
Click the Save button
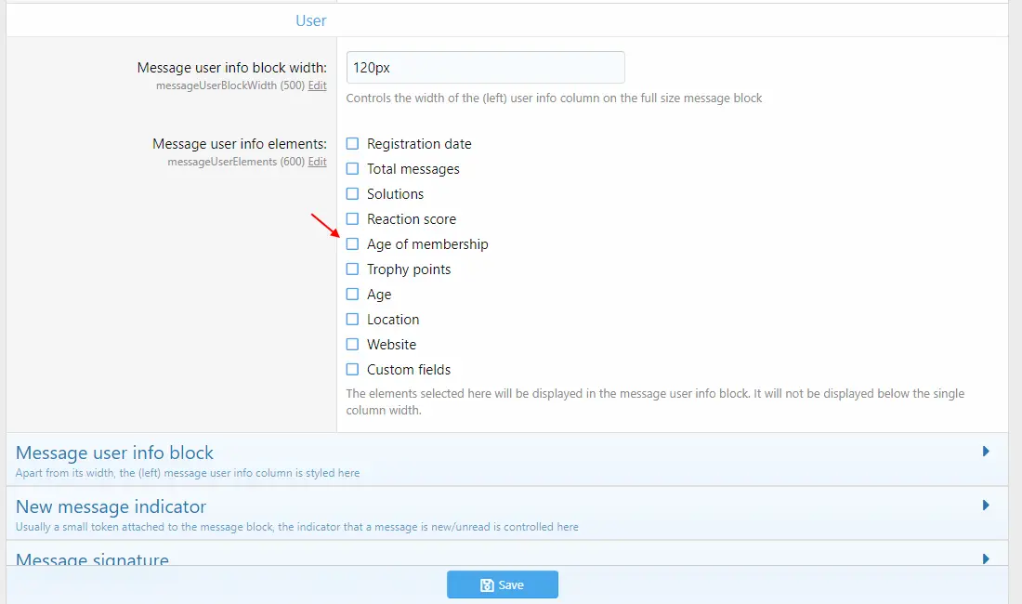(503, 584)
